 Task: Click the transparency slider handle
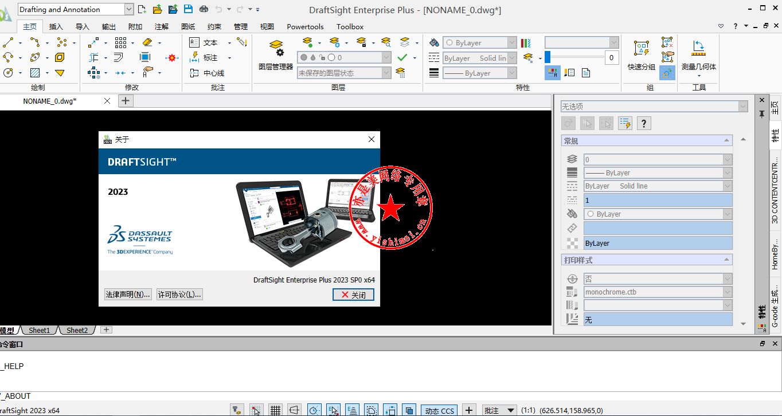[x=548, y=57]
